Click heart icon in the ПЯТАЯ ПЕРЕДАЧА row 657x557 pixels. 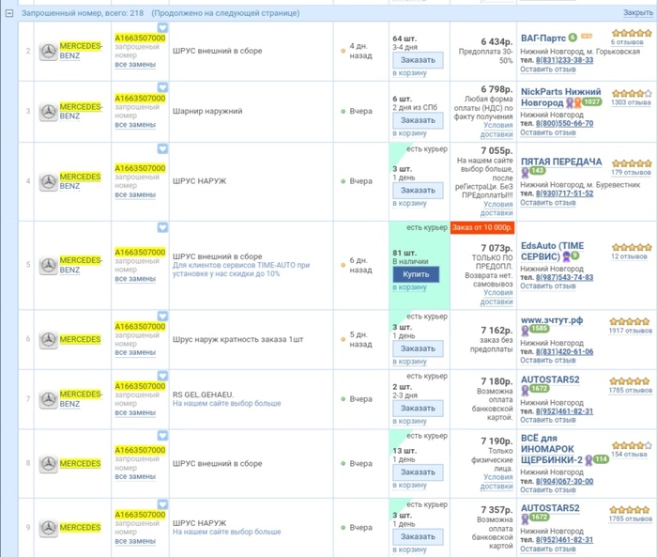(x=162, y=148)
